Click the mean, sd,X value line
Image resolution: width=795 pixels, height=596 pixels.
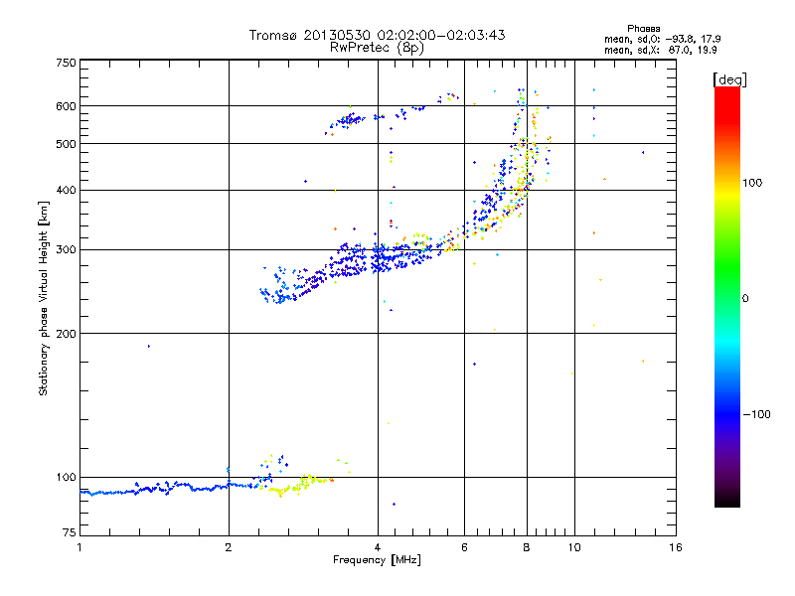660,51
